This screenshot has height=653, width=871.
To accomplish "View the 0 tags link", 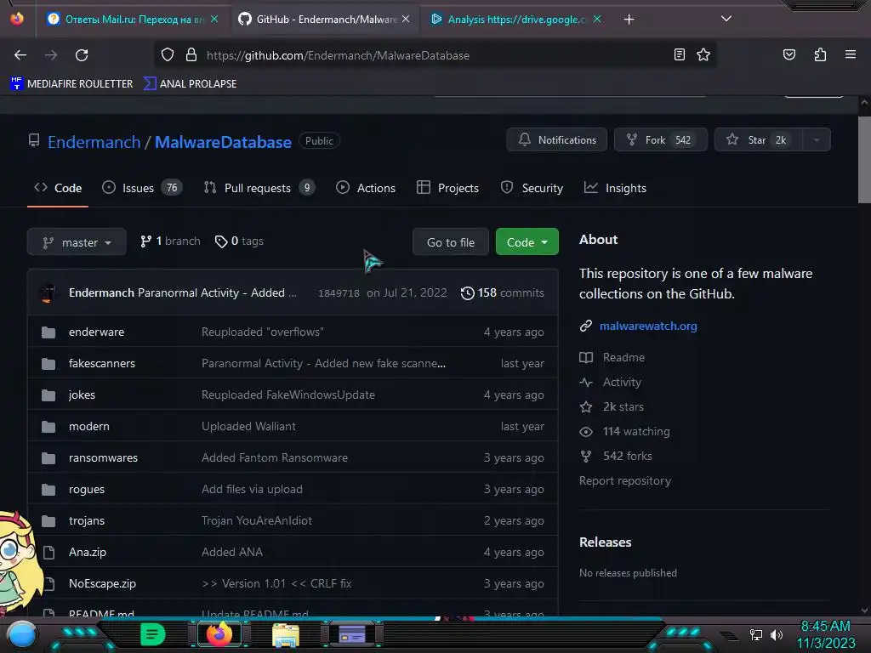I will click(x=239, y=241).
